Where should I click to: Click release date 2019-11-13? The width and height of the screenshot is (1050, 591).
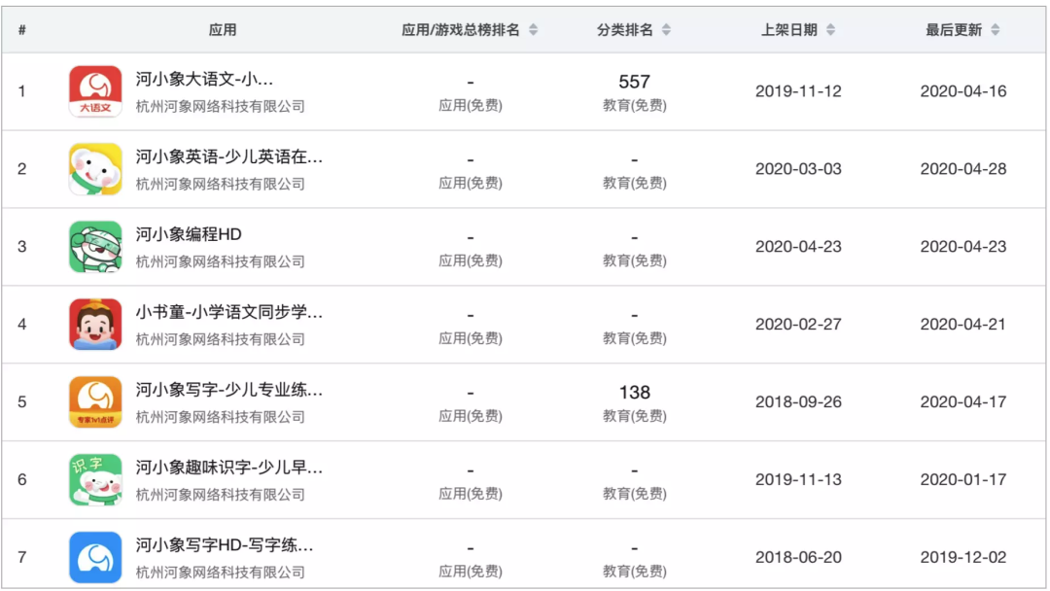tap(798, 479)
